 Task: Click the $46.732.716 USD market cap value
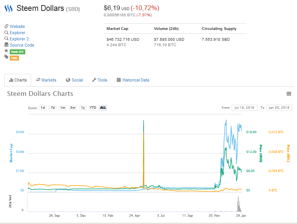tap(123, 39)
